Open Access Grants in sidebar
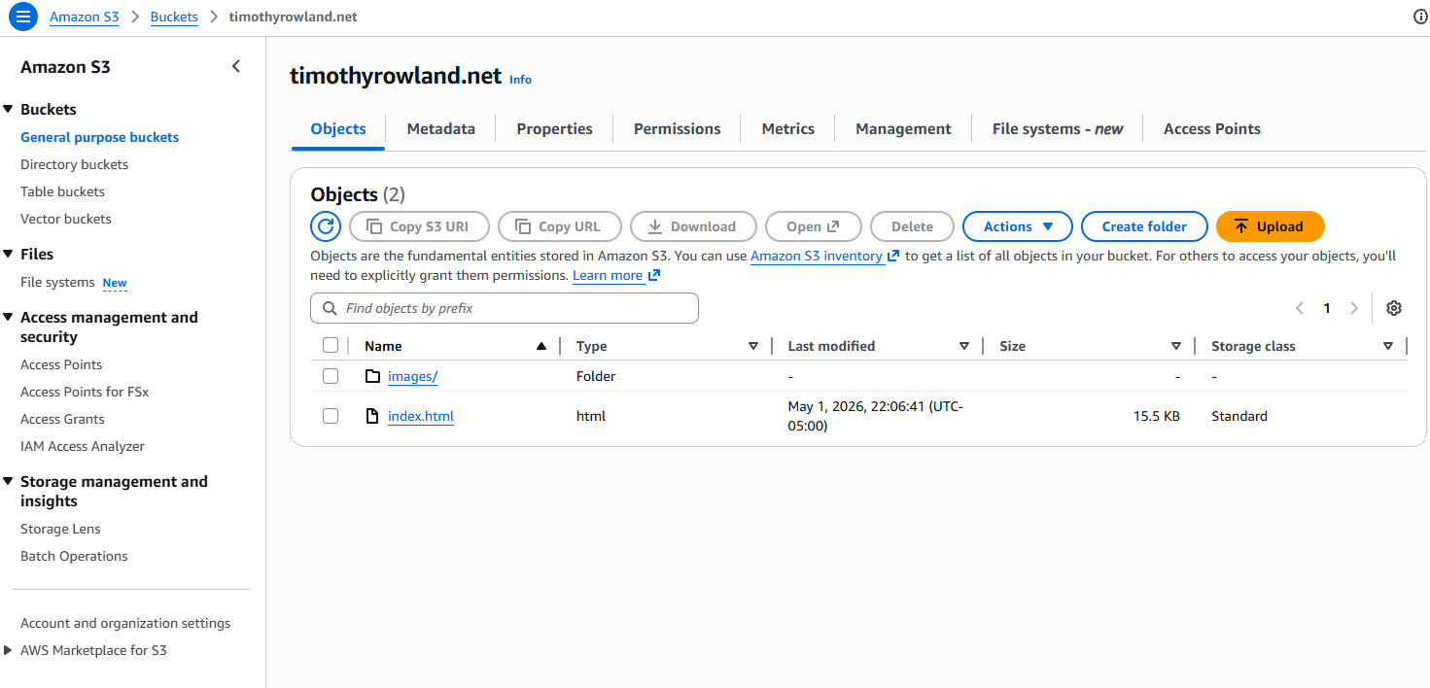Viewport: 1430px width, 688px height. tap(62, 419)
